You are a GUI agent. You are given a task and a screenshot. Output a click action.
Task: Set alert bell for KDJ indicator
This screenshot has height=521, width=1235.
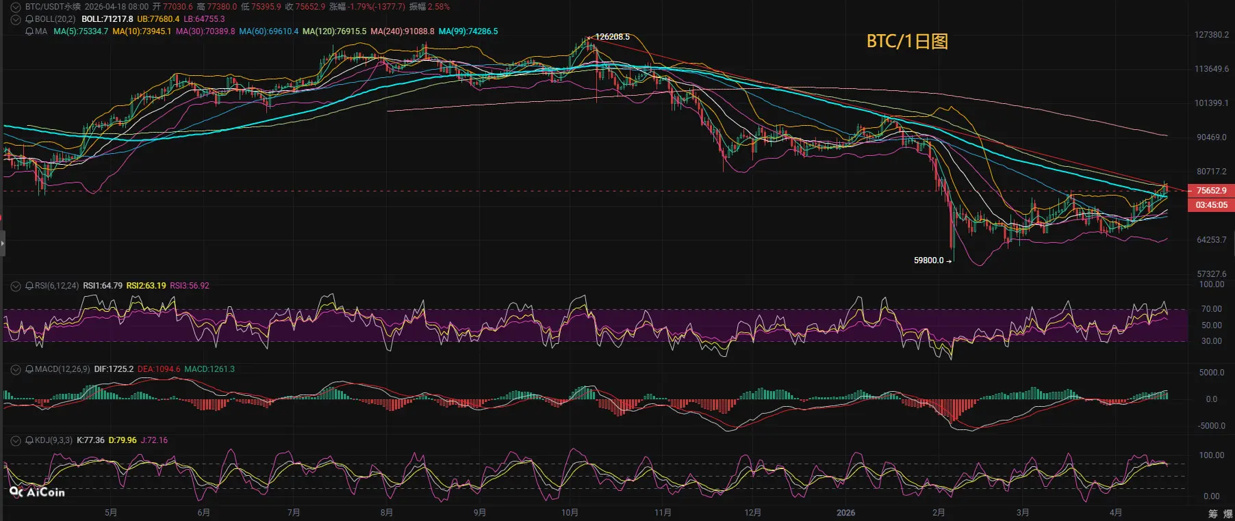pos(29,440)
